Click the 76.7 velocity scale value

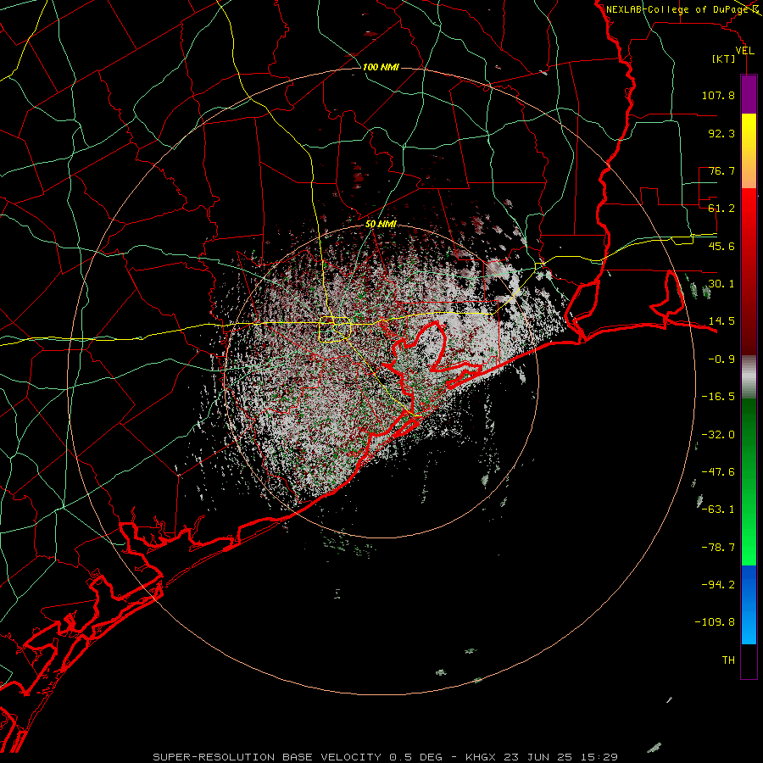[721, 170]
